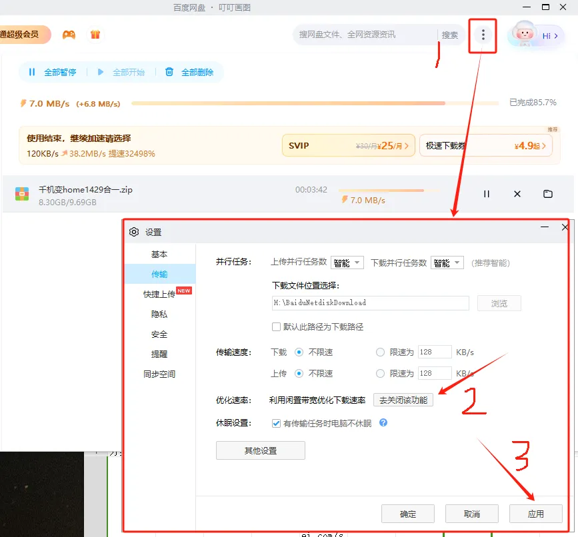
Task: Switch to the 传输 settings tab
Action: pyautogui.click(x=159, y=274)
